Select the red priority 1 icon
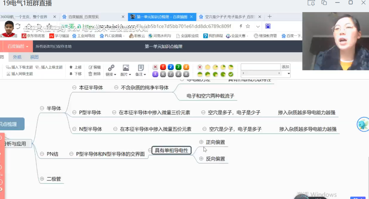Image resolution: width=369 pixels, height=199 pixels. click(163, 67)
